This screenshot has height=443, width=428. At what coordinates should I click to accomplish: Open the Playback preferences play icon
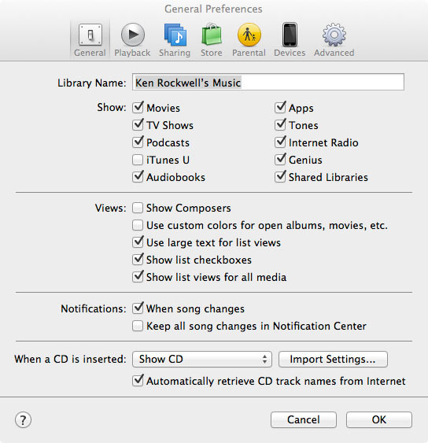point(132,35)
